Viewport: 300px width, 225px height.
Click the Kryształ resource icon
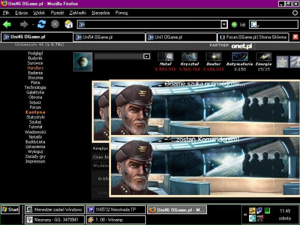click(x=190, y=56)
